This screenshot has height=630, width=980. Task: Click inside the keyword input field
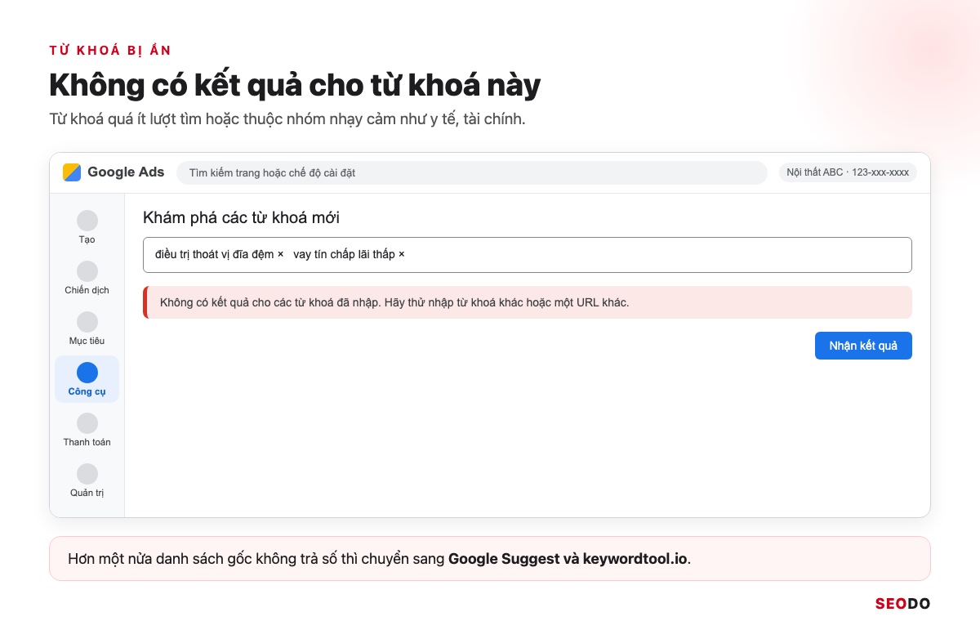(527, 255)
